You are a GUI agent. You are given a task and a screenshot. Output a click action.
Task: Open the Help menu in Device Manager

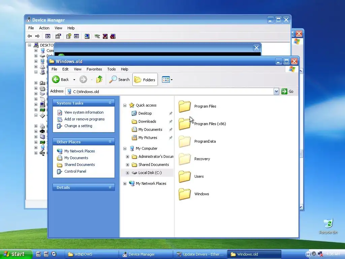71,28
